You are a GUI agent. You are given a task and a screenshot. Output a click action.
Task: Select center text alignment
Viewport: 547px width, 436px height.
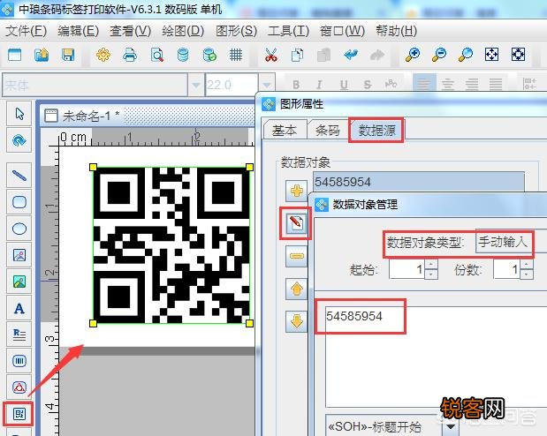[x=447, y=84]
